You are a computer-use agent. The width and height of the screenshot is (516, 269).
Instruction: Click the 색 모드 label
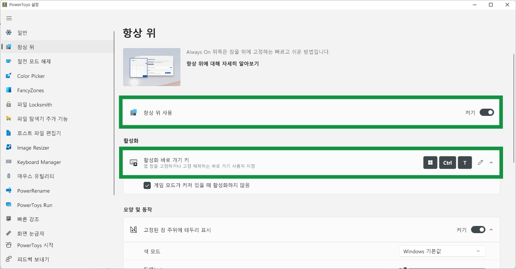click(152, 251)
